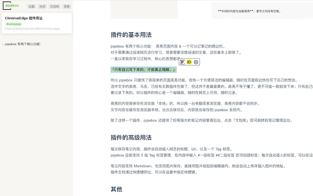Click the line '每次保存笔记内容'
This screenshot has width=313, height=196.
[x=171, y=149]
